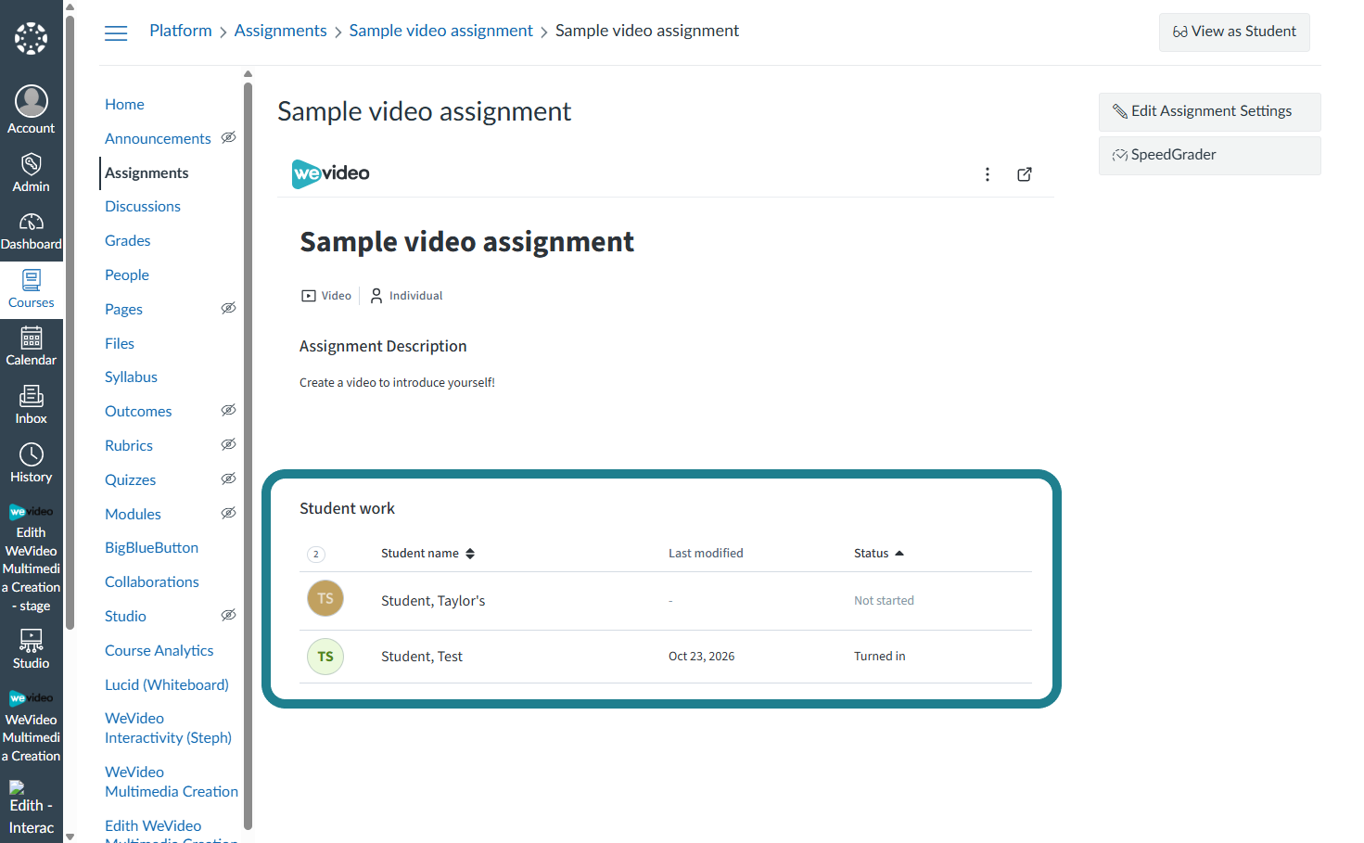Open Studio in the global navigation
Image resolution: width=1364 pixels, height=843 pixels.
tap(32, 649)
